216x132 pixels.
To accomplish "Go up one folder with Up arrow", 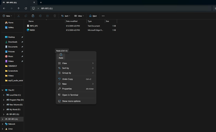I will point(18,8).
